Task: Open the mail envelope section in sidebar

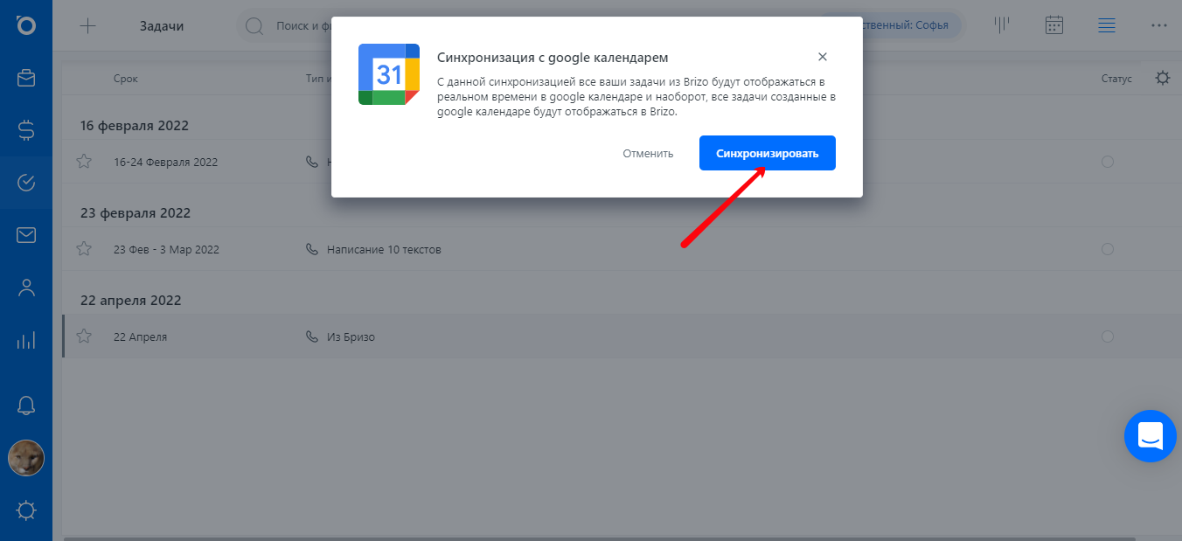Action: 26,235
